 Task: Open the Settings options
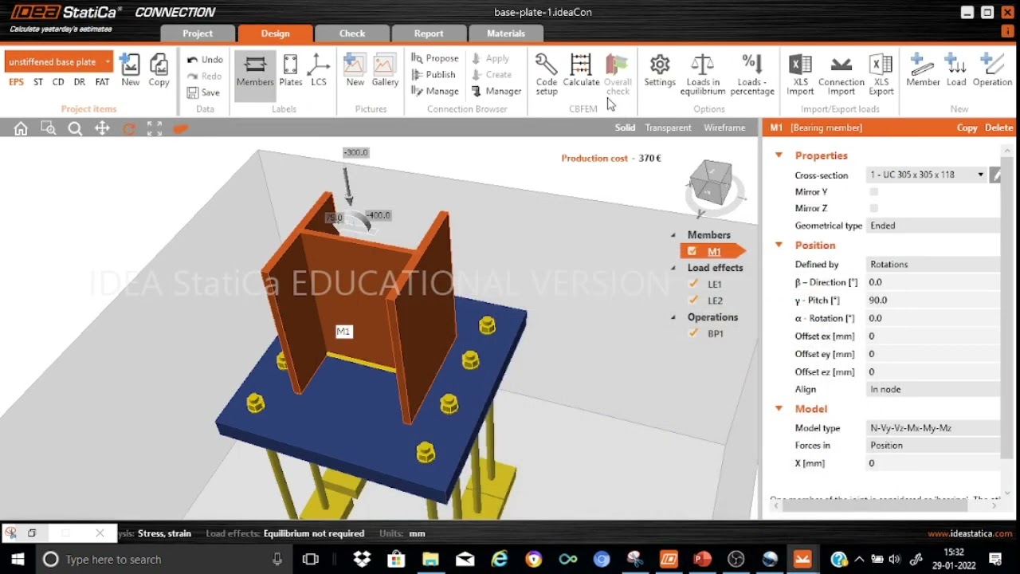pyautogui.click(x=660, y=70)
